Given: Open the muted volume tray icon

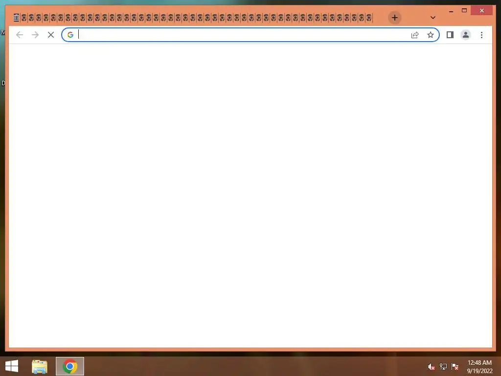Looking at the screenshot, I should (431, 367).
